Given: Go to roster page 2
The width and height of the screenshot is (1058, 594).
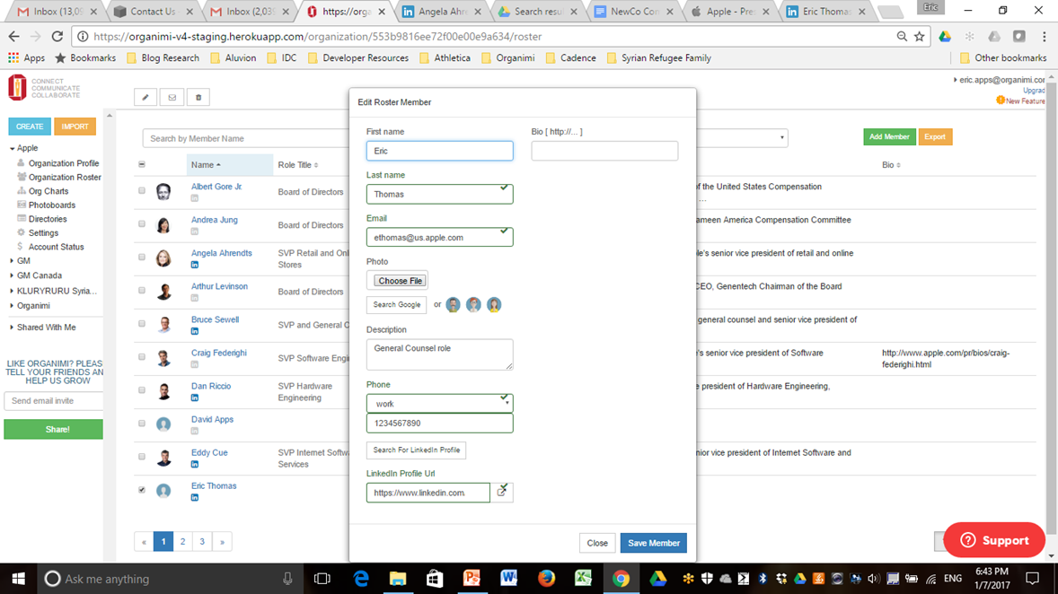Looking at the screenshot, I should (x=183, y=541).
